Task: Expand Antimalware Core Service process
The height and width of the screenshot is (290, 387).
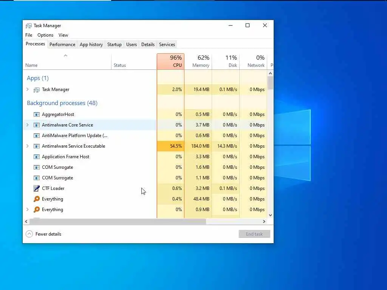Action: point(28,125)
